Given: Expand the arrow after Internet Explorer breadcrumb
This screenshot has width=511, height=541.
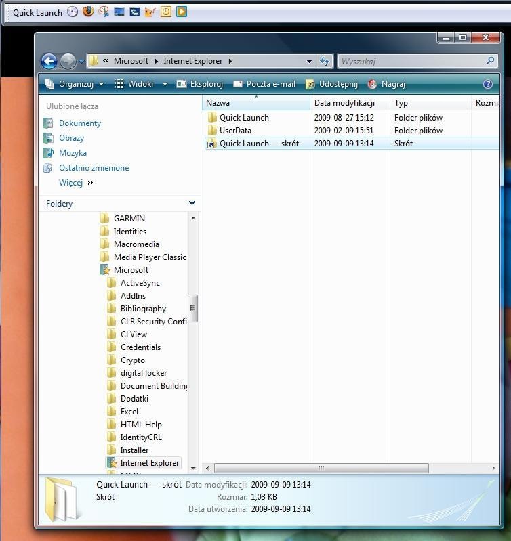Looking at the screenshot, I should pos(230,61).
